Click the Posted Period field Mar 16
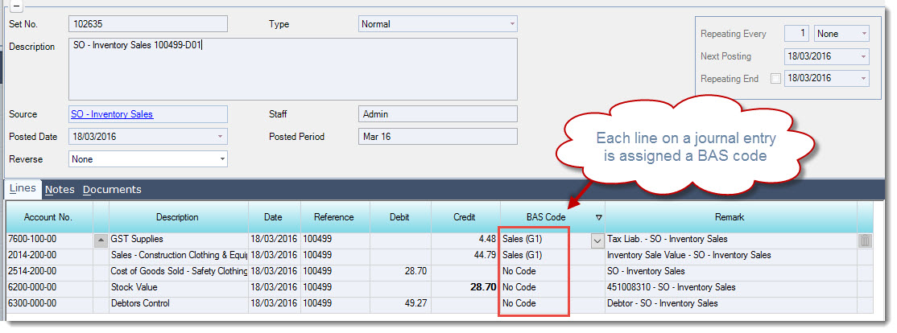The width and height of the screenshot is (897, 333). [x=438, y=137]
